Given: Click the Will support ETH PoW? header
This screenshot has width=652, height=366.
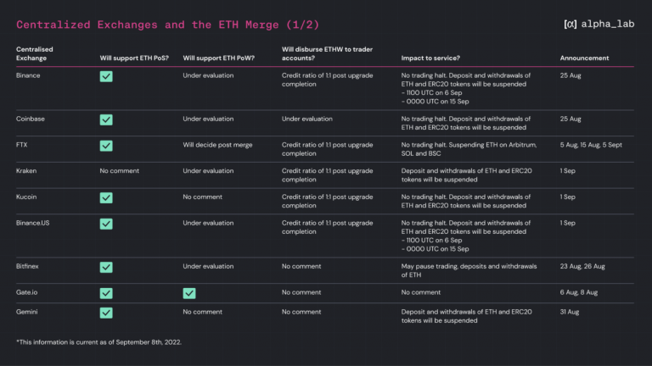Looking at the screenshot, I should 219,58.
